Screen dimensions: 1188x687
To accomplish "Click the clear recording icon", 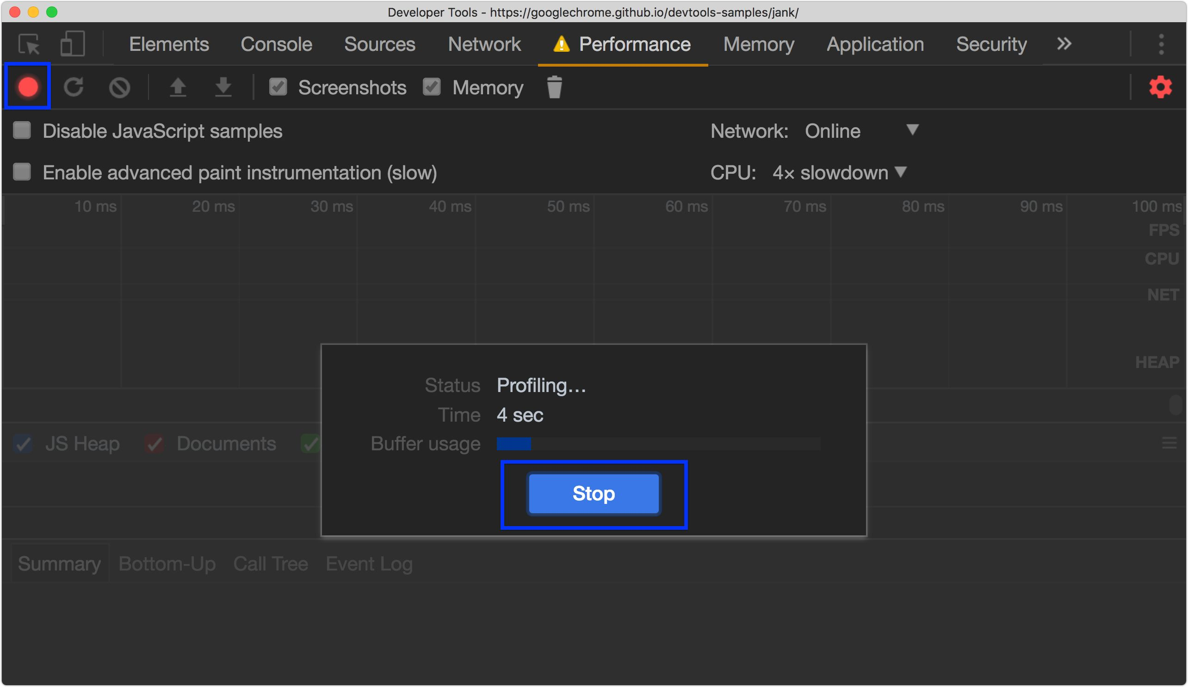I will 119,88.
